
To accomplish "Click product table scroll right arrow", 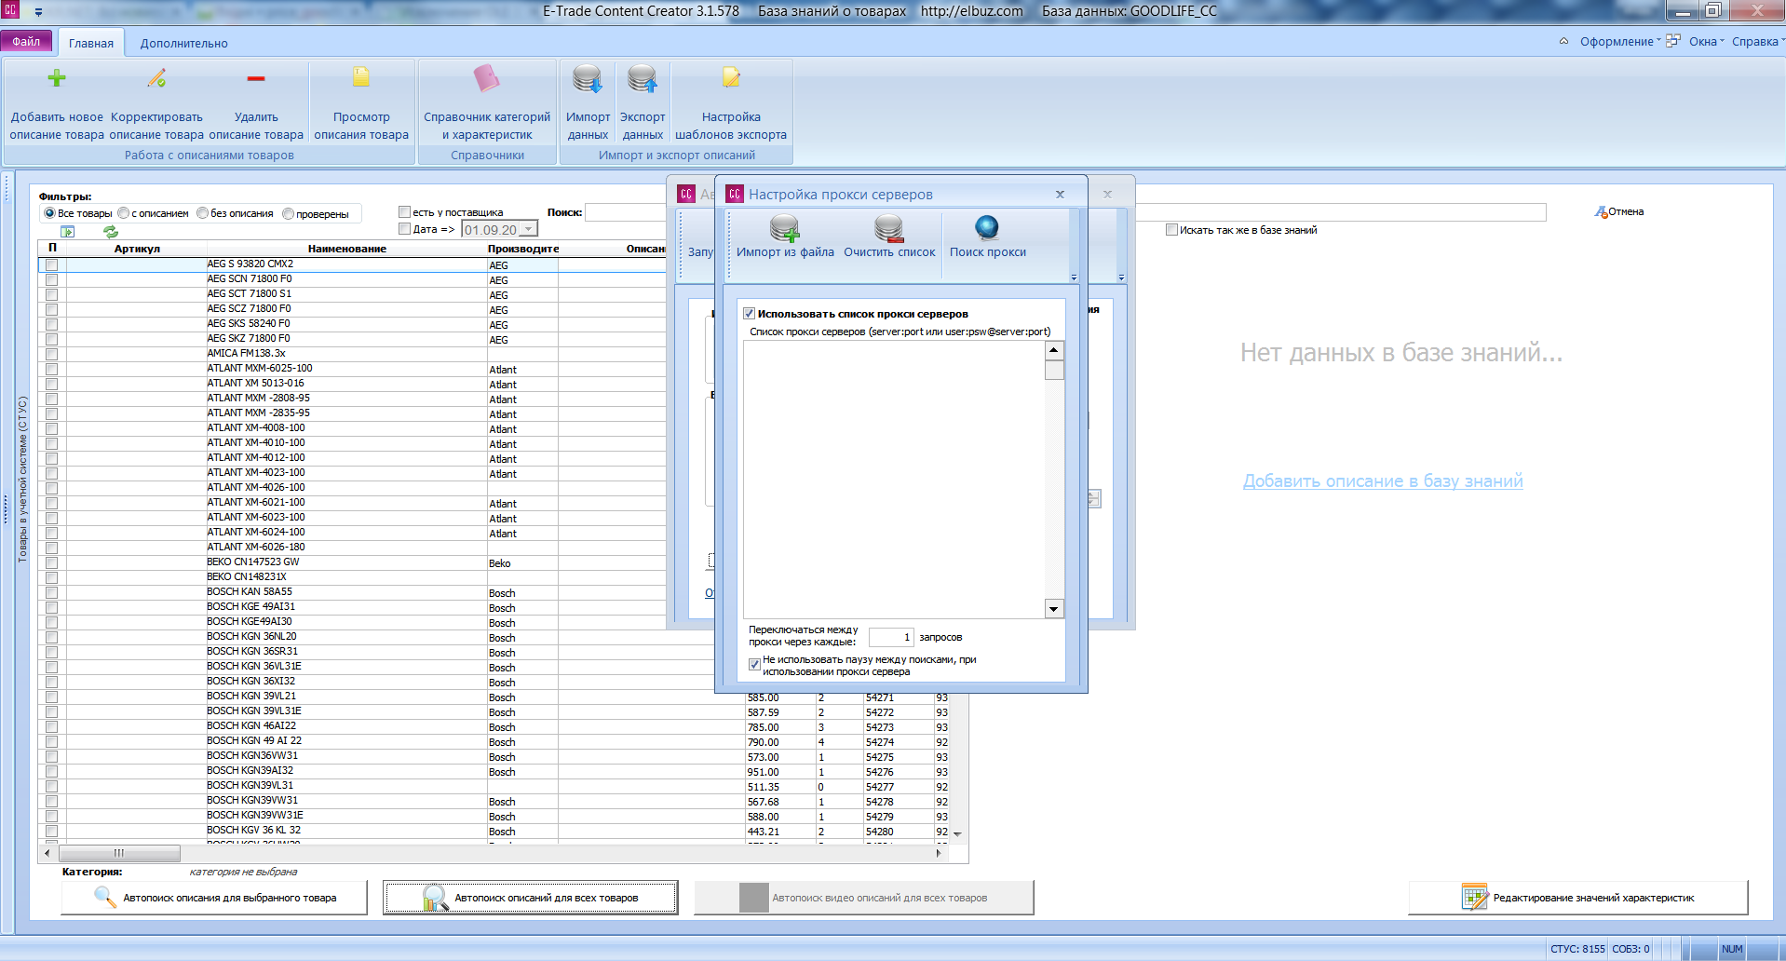I will pos(939,853).
